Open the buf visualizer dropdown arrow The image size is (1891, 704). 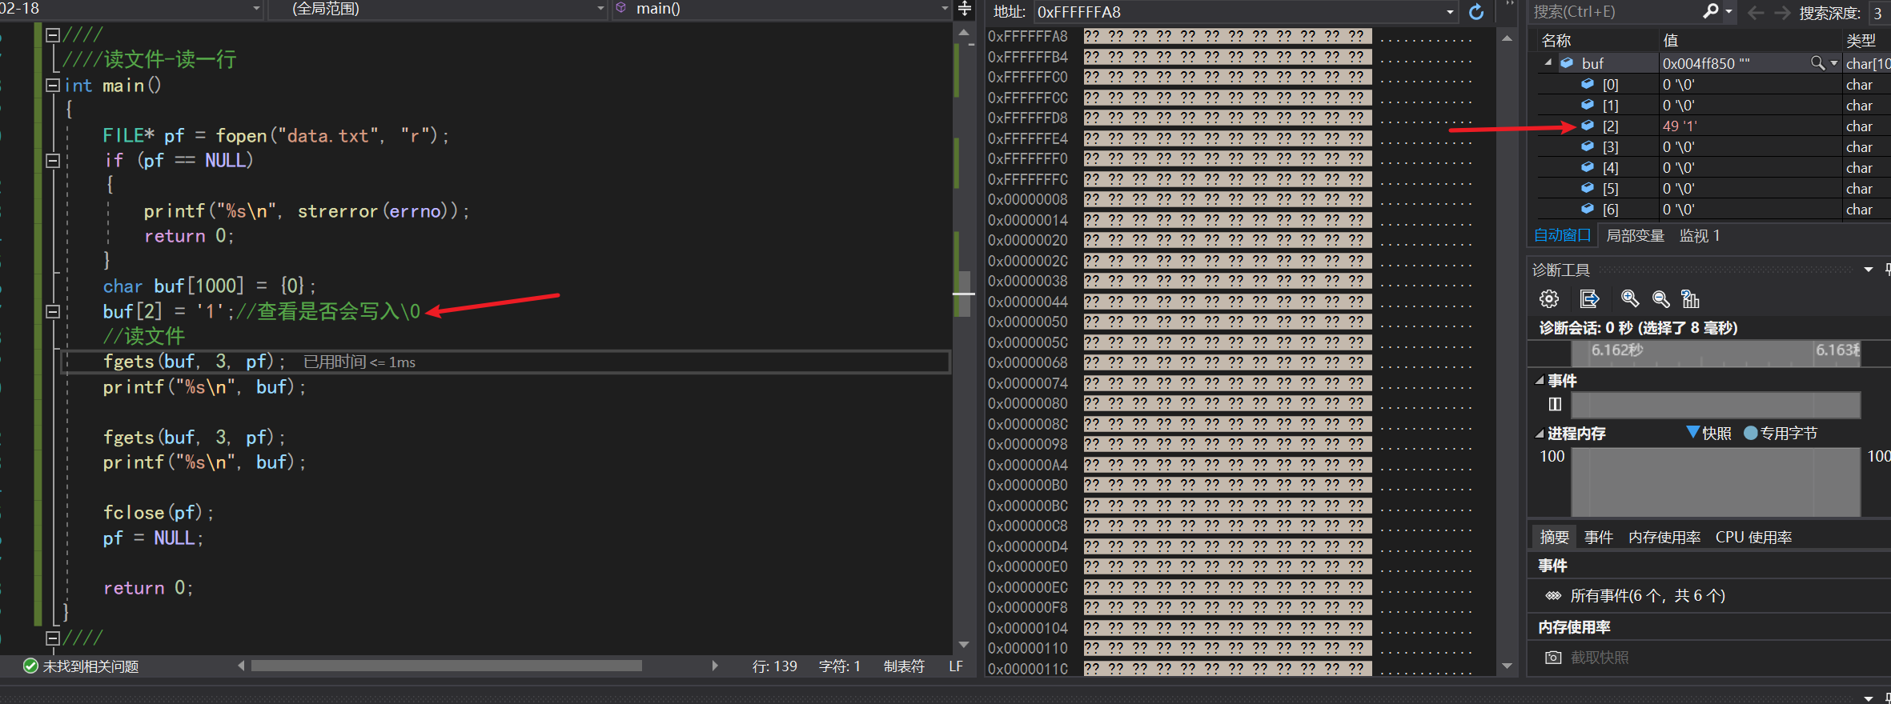click(1833, 63)
